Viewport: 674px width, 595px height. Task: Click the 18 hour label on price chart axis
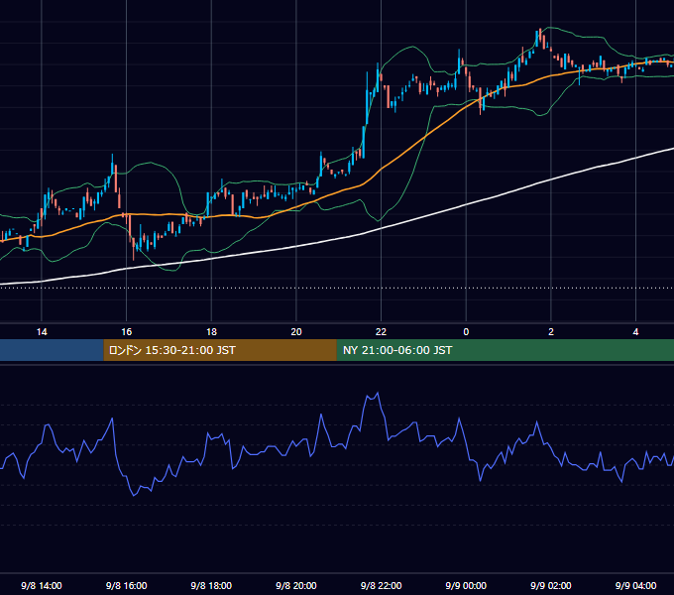[211, 332]
